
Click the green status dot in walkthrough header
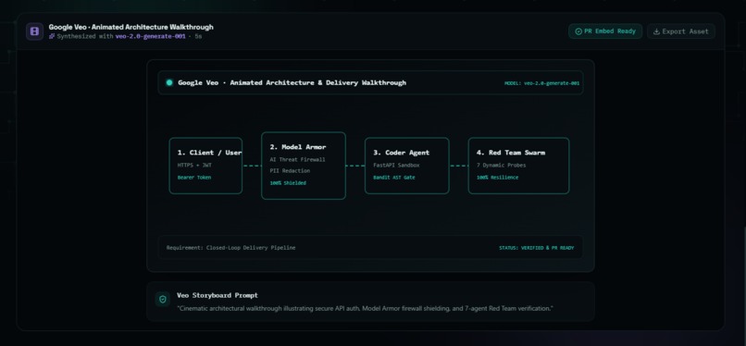click(x=168, y=82)
